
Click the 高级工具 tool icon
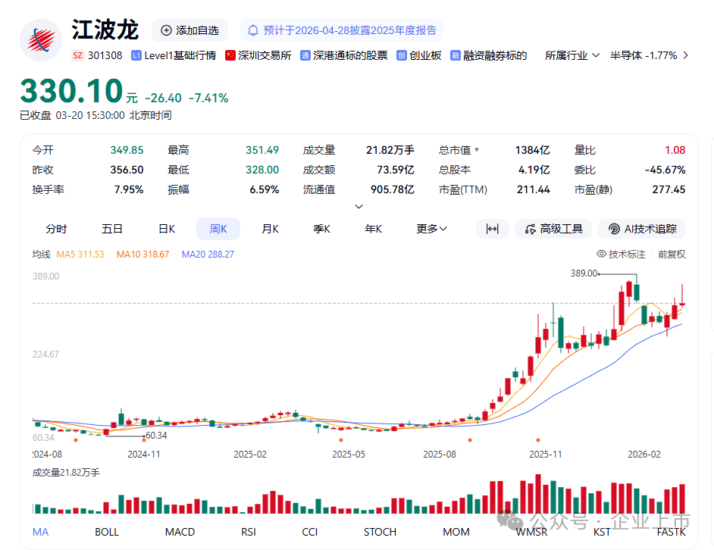click(x=530, y=229)
